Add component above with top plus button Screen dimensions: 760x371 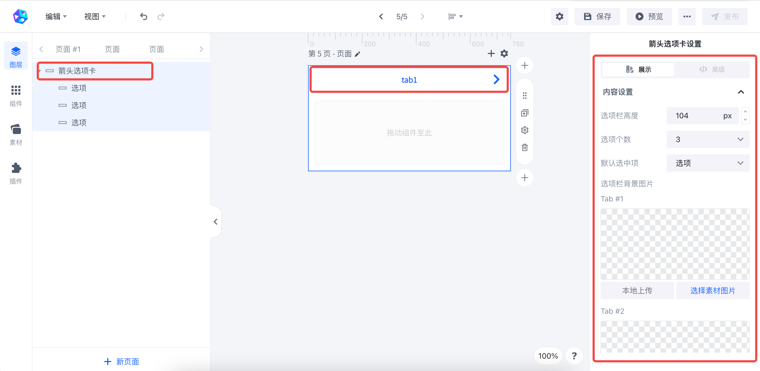pos(524,65)
